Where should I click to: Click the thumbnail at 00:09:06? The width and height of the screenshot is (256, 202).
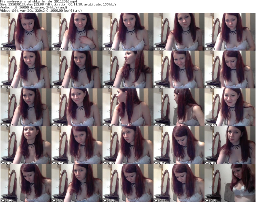click(26, 183)
